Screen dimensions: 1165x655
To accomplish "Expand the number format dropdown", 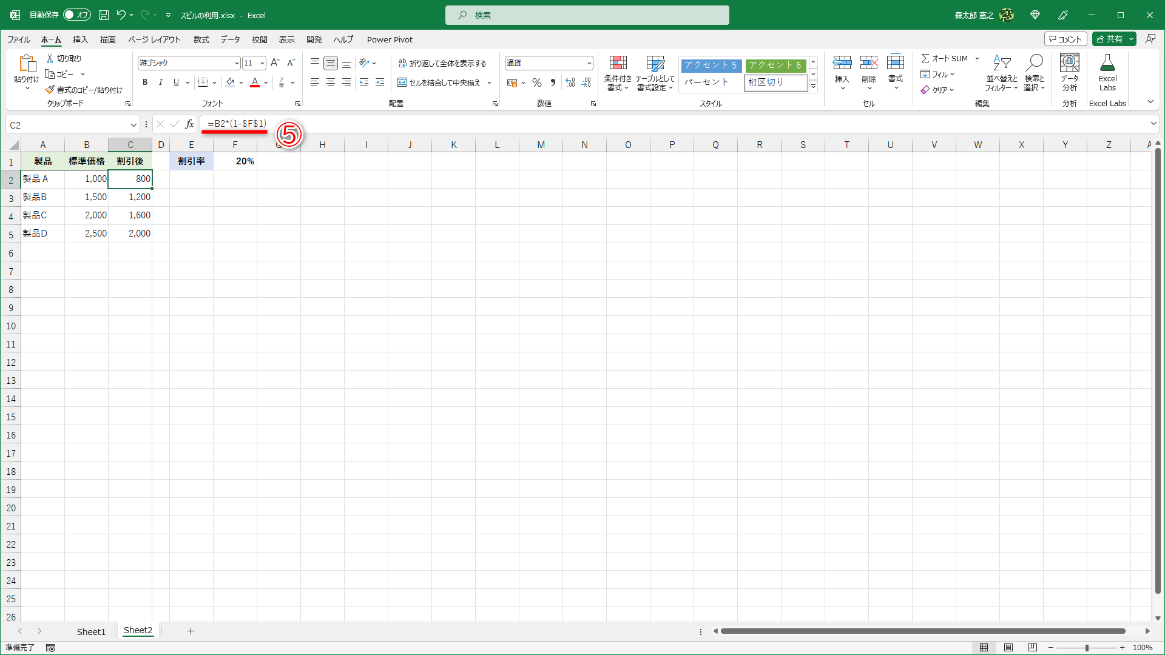I will pyautogui.click(x=589, y=63).
